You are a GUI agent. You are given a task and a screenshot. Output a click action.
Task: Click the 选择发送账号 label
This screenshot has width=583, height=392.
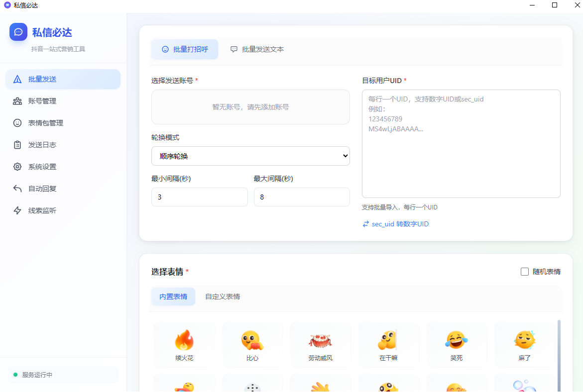pyautogui.click(x=172, y=81)
